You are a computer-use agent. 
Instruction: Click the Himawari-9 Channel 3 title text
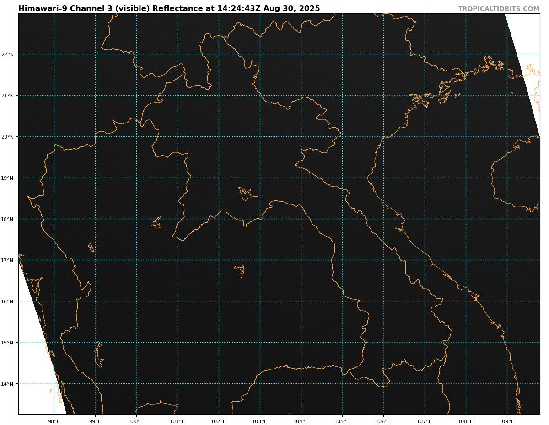tap(169, 9)
